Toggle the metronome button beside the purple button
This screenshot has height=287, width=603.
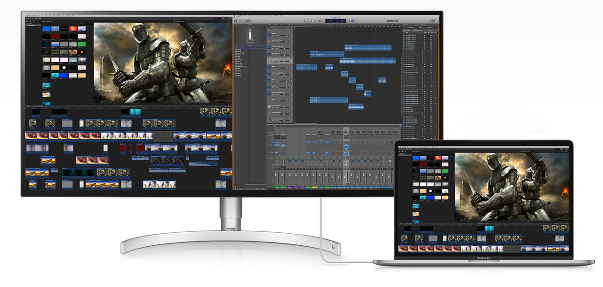355,21
